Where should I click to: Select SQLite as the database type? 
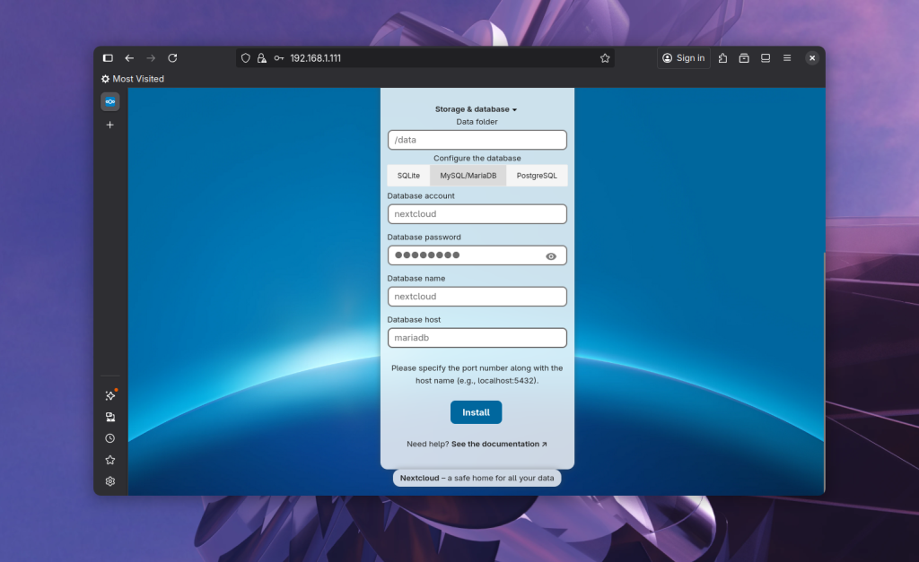[408, 176]
